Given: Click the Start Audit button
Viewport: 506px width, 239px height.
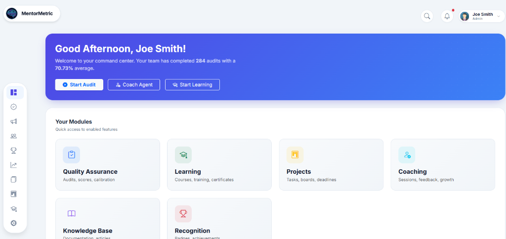Looking at the screenshot, I should tap(79, 84).
